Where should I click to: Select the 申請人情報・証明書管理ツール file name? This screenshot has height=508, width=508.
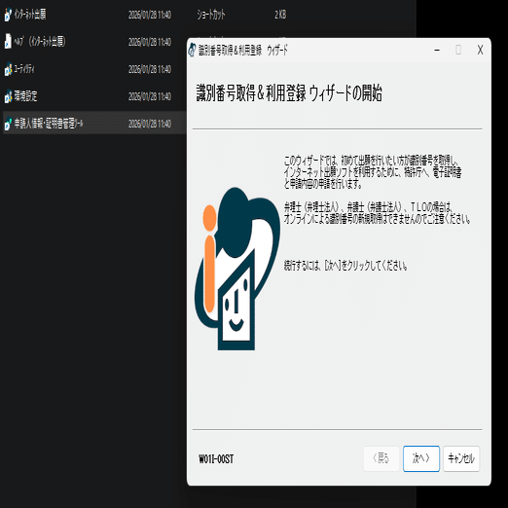click(49, 124)
